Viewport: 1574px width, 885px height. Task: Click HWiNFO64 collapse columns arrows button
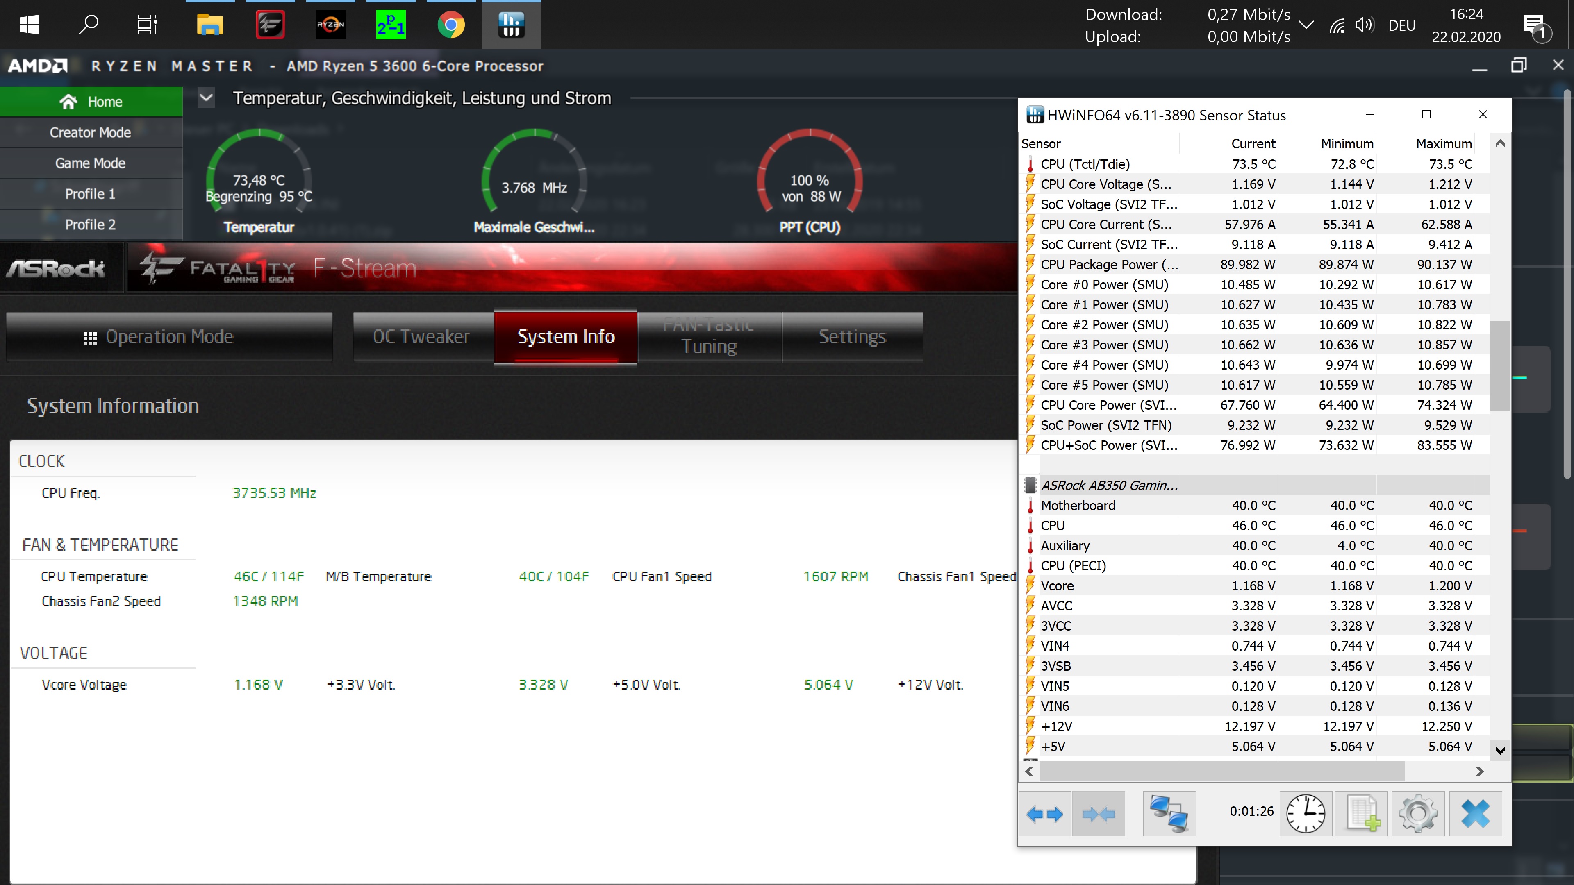coord(1099,814)
